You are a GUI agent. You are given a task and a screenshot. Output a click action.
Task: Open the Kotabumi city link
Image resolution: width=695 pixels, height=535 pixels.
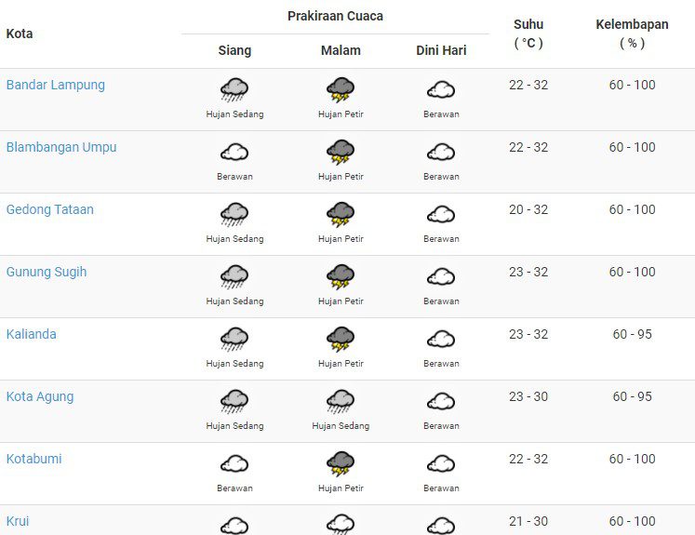pyautogui.click(x=33, y=459)
